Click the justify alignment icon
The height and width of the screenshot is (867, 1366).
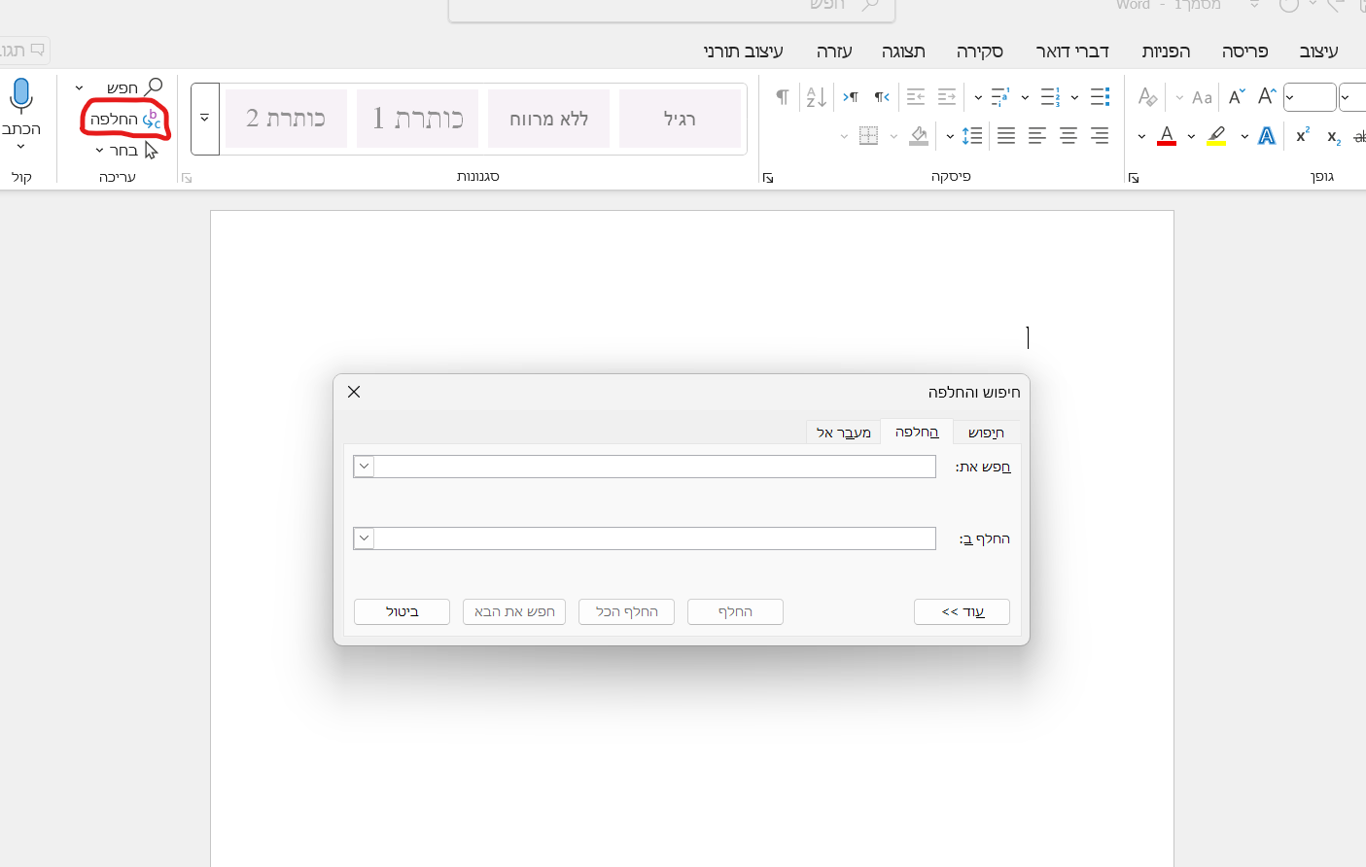point(1006,136)
